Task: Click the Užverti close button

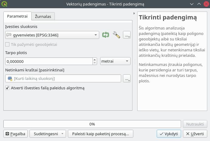Action: (195, 134)
